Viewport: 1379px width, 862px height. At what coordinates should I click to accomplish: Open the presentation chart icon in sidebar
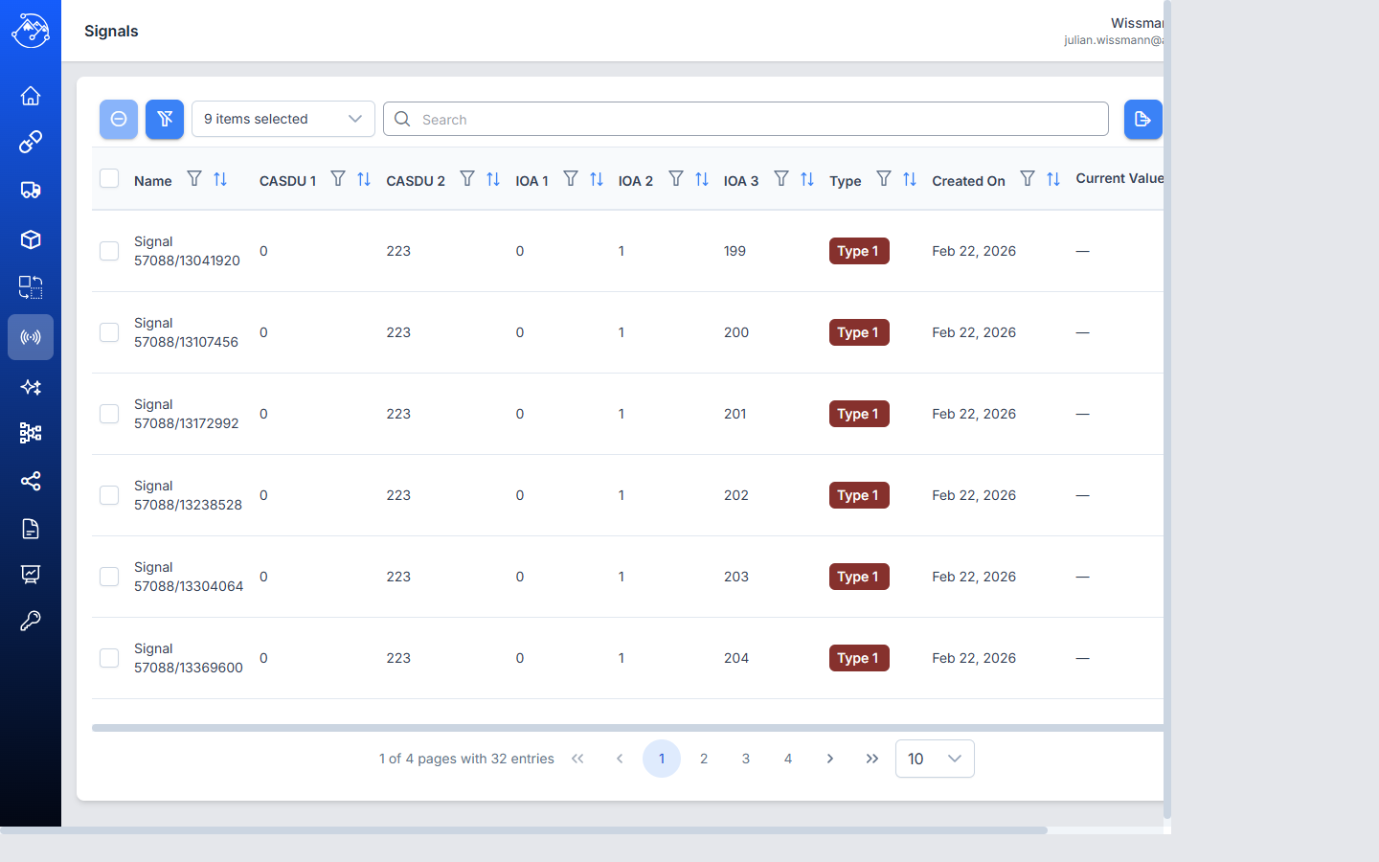(31, 575)
